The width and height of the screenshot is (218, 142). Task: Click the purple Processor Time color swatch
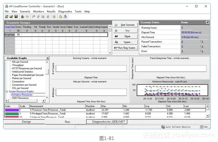(12, 110)
